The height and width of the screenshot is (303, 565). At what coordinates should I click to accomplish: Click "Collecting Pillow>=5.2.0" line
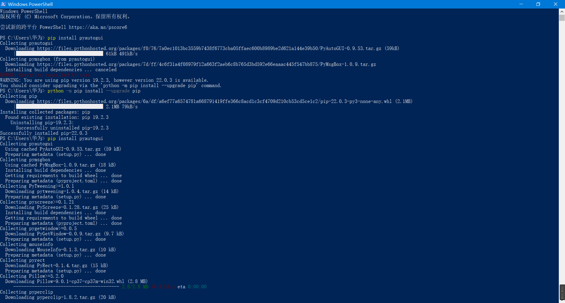click(x=32, y=276)
